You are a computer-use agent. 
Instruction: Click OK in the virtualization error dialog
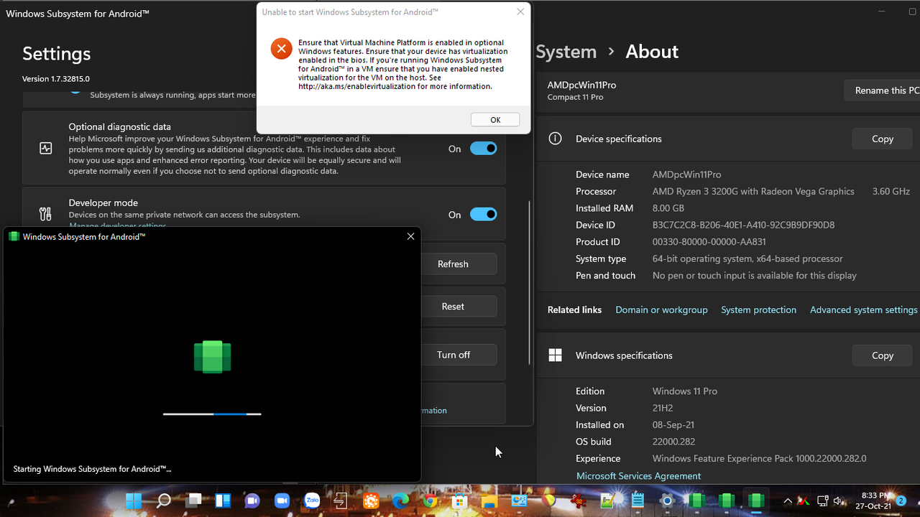point(495,120)
